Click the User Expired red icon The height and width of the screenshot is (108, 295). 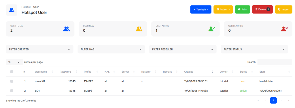click(284, 29)
